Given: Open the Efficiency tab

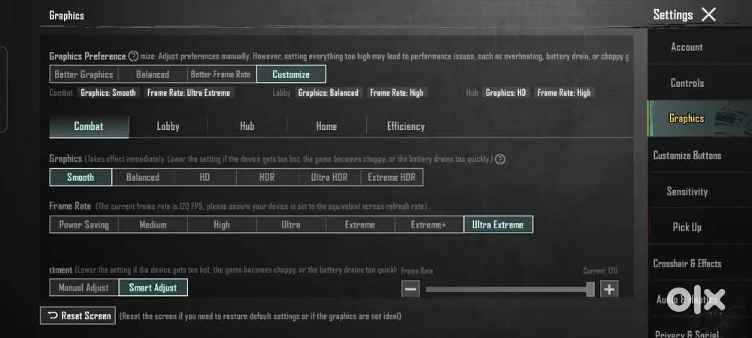Looking at the screenshot, I should [x=405, y=126].
